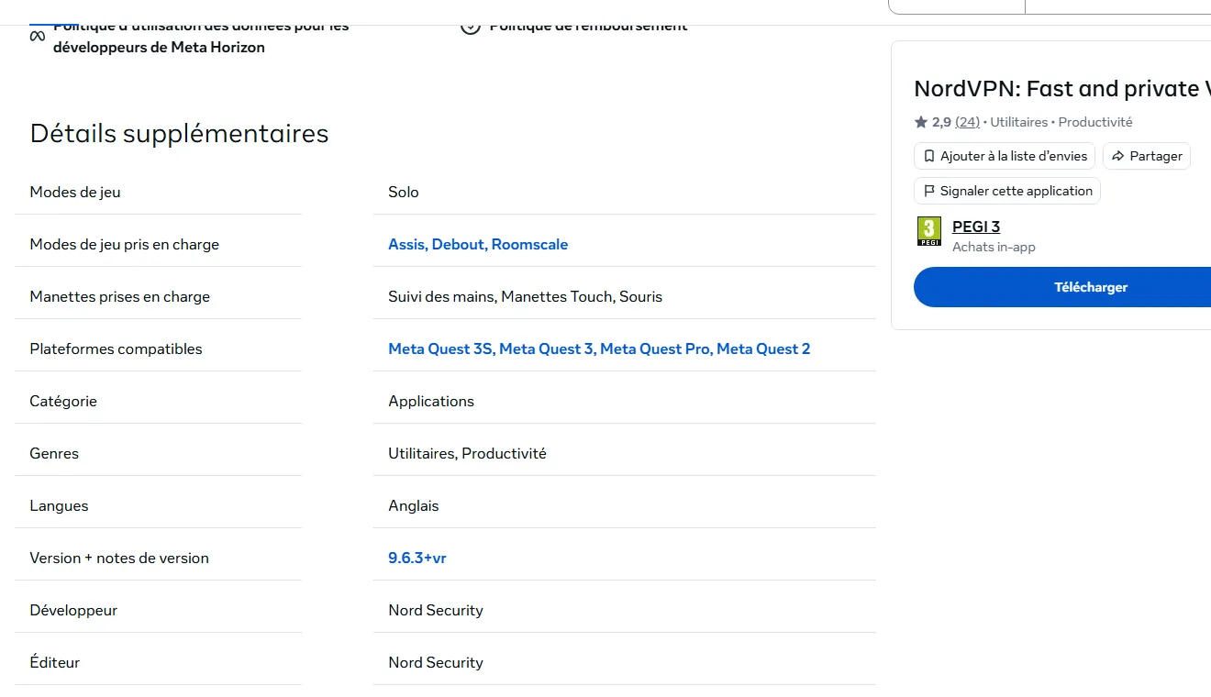1211x697 pixels.
Task: Open the 24 reviews count link
Action: (967, 122)
